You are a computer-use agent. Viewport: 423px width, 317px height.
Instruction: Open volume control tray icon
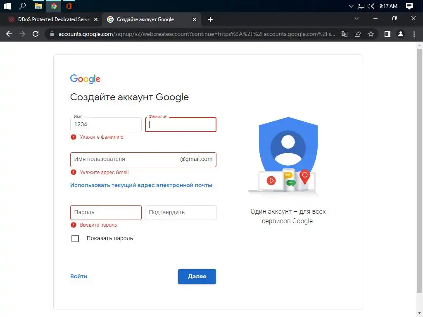pos(371,6)
